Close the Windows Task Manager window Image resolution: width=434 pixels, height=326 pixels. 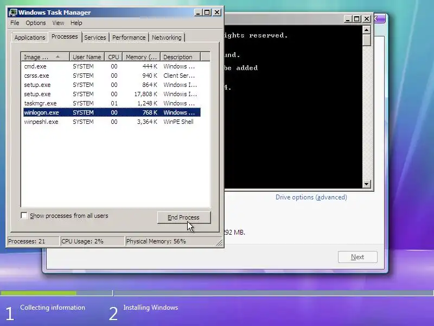(x=217, y=12)
